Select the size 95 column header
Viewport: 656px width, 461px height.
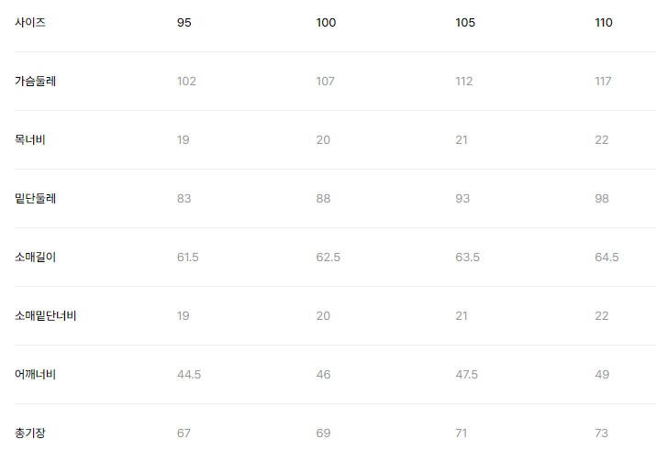point(184,23)
